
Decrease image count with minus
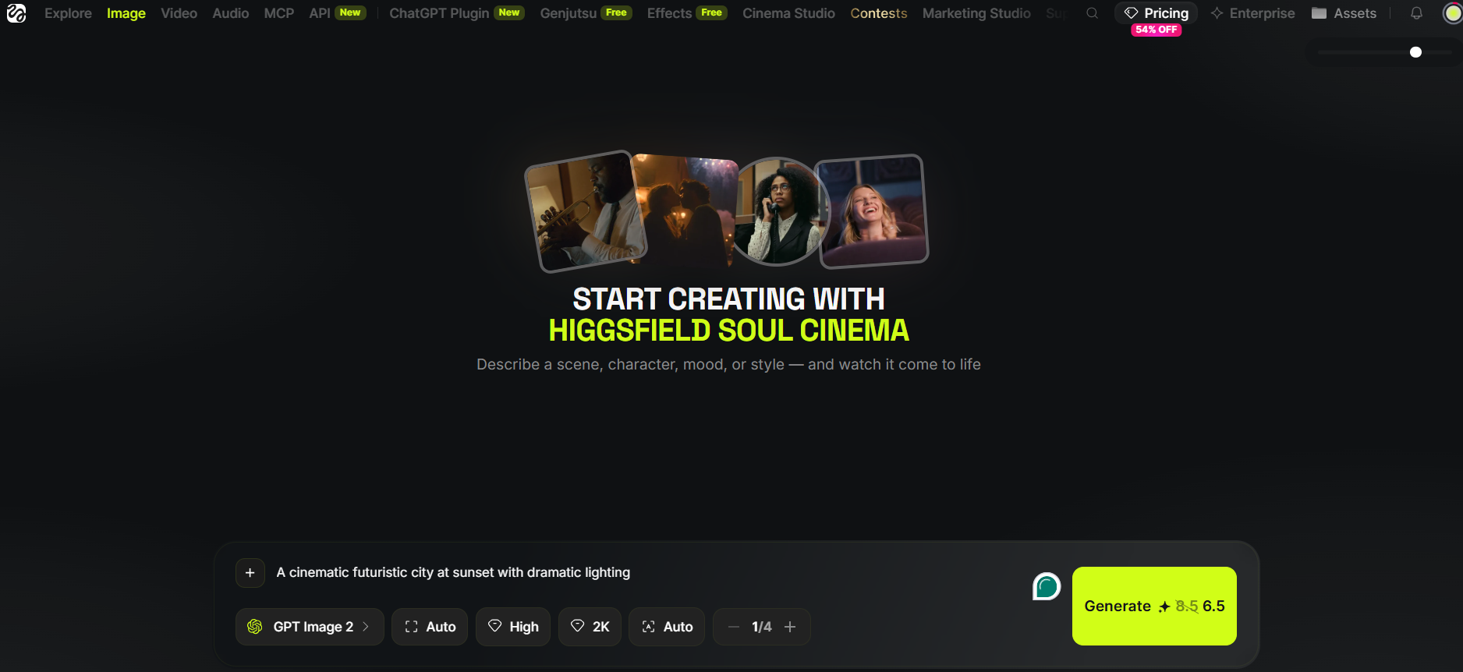[733, 627]
